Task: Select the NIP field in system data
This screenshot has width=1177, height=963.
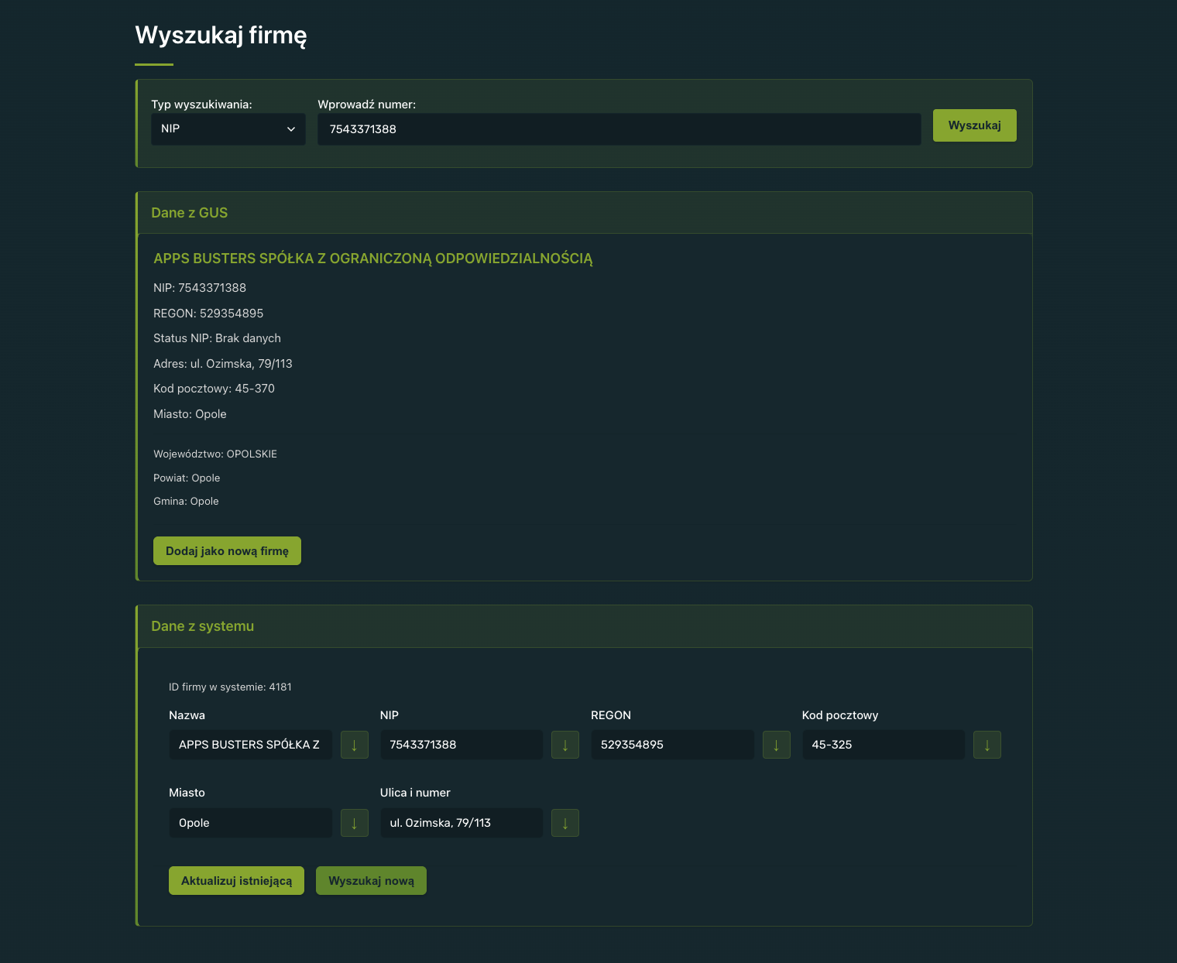Action: tap(461, 745)
